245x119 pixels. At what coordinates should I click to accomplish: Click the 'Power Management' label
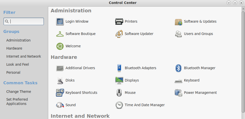click(x=200, y=93)
